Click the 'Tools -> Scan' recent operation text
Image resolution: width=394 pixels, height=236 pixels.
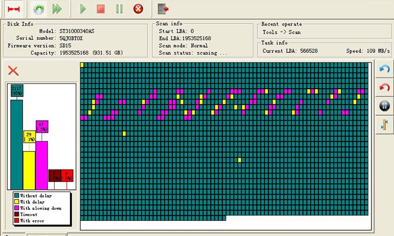point(282,32)
